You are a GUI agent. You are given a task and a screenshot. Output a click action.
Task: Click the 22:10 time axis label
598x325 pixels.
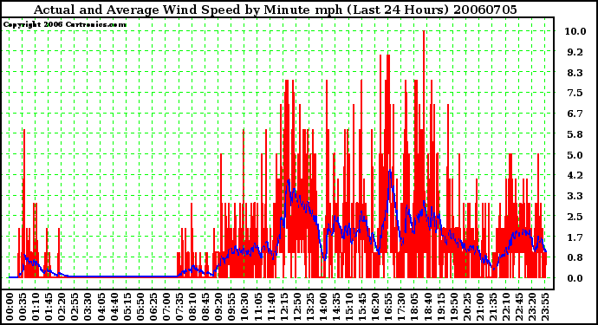(506, 307)
